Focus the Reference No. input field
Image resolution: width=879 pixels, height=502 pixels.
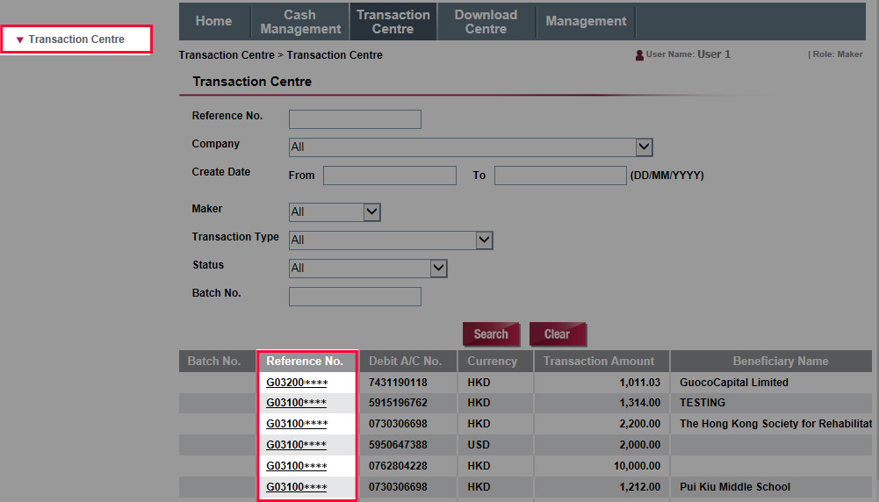[355, 119]
